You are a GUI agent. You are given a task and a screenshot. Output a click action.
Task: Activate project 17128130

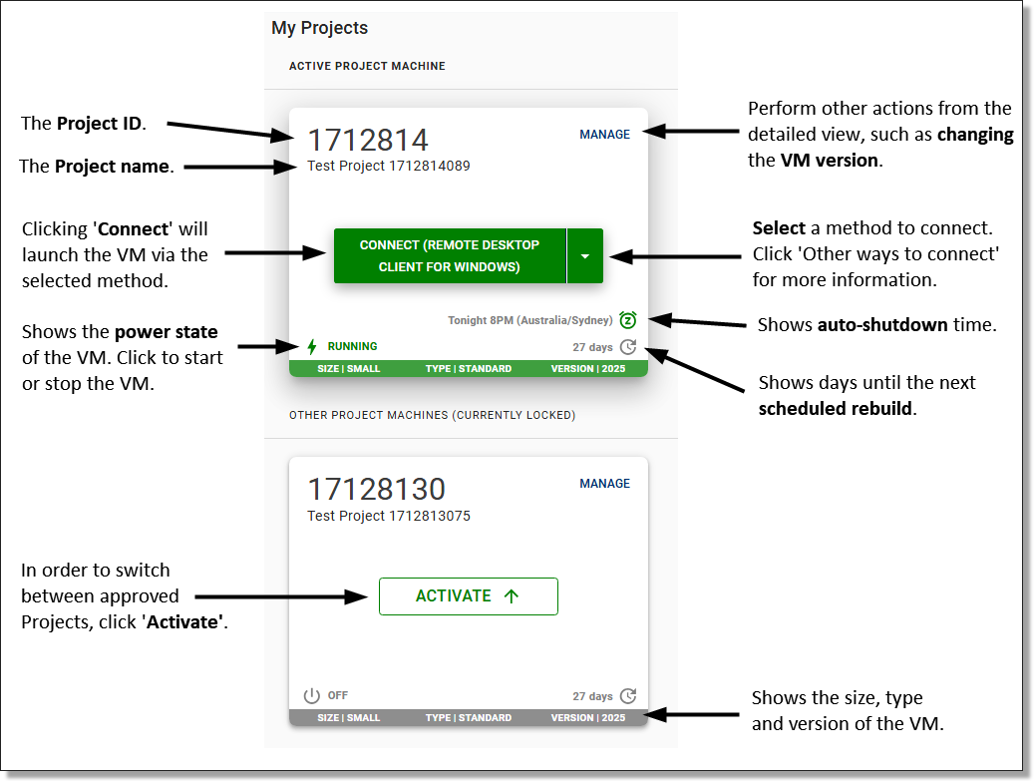coord(468,596)
